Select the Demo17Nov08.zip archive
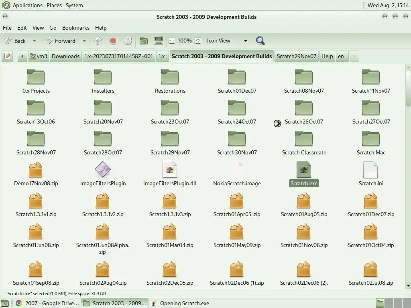Image resolution: width=411 pixels, height=308 pixels. point(36,174)
